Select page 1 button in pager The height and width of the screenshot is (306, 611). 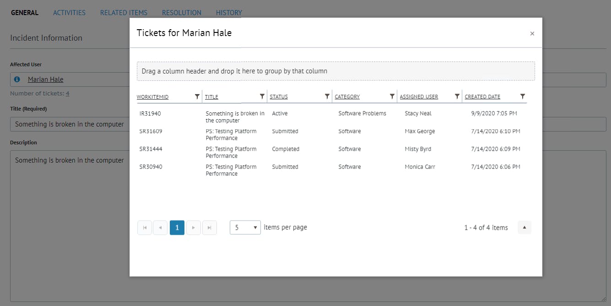(x=177, y=227)
